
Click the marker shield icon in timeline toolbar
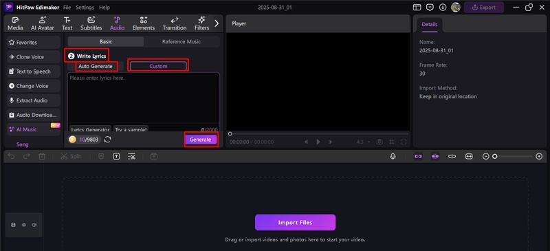click(101, 157)
